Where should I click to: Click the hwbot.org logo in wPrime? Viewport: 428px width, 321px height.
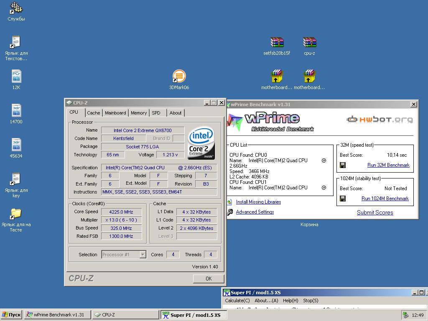point(380,119)
